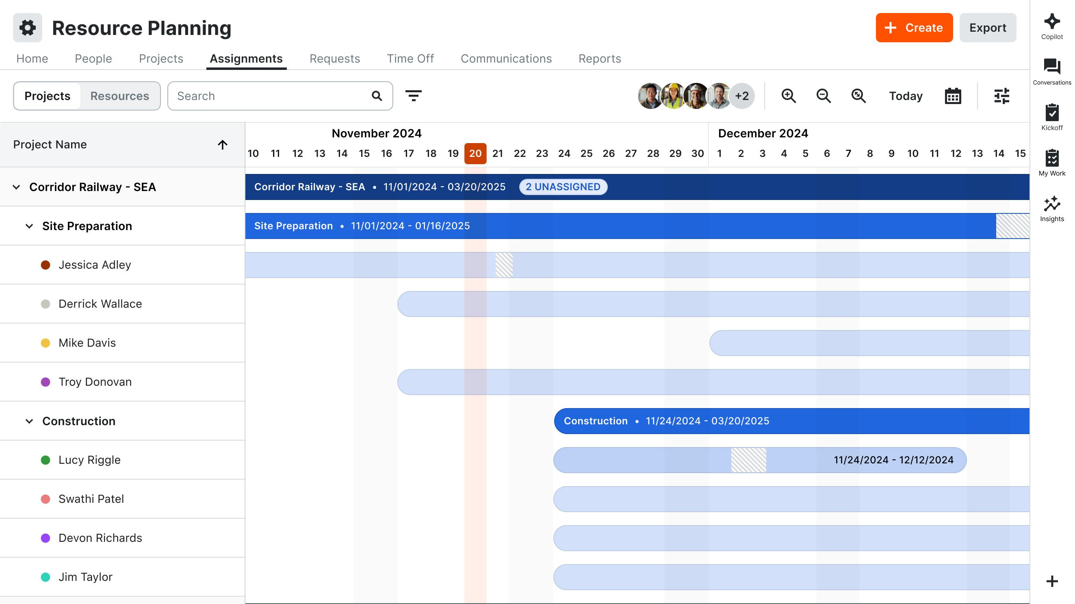Collapse the Site Preparation phase
The width and height of the screenshot is (1075, 604).
29,226
